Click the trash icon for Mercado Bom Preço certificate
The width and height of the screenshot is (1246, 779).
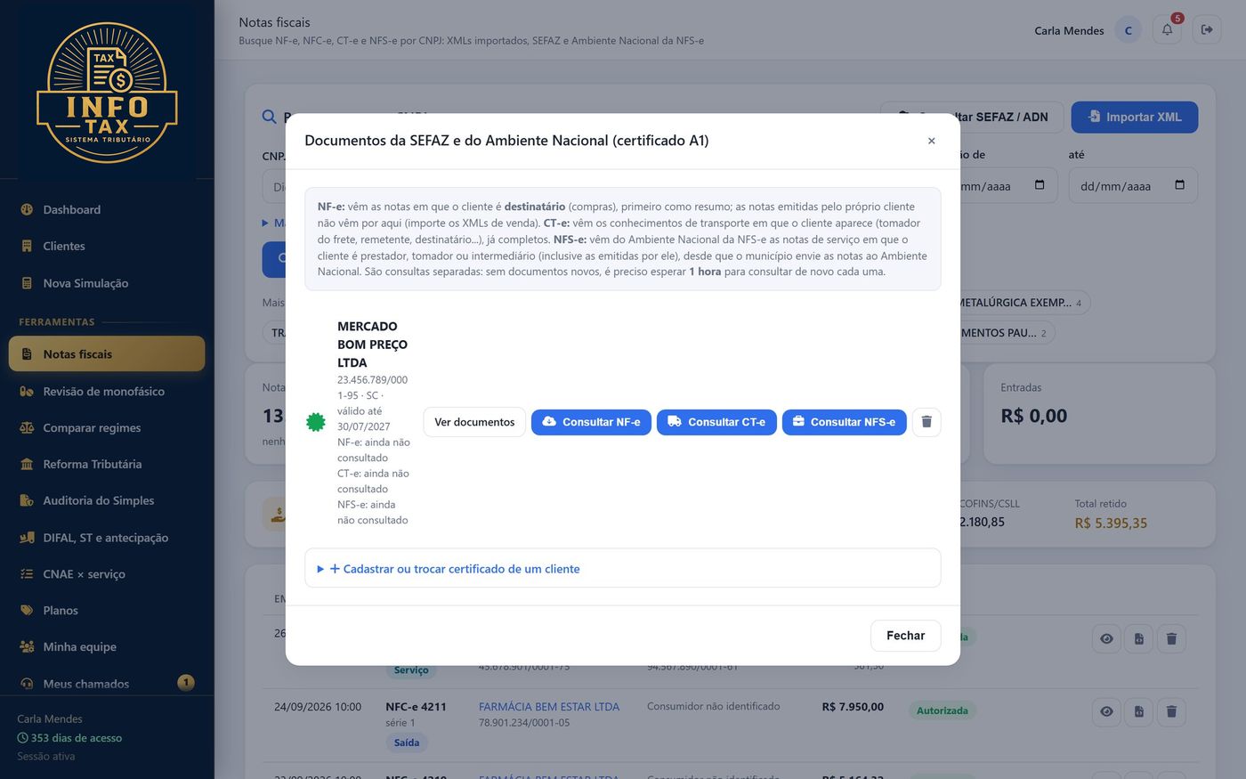pyautogui.click(x=926, y=422)
